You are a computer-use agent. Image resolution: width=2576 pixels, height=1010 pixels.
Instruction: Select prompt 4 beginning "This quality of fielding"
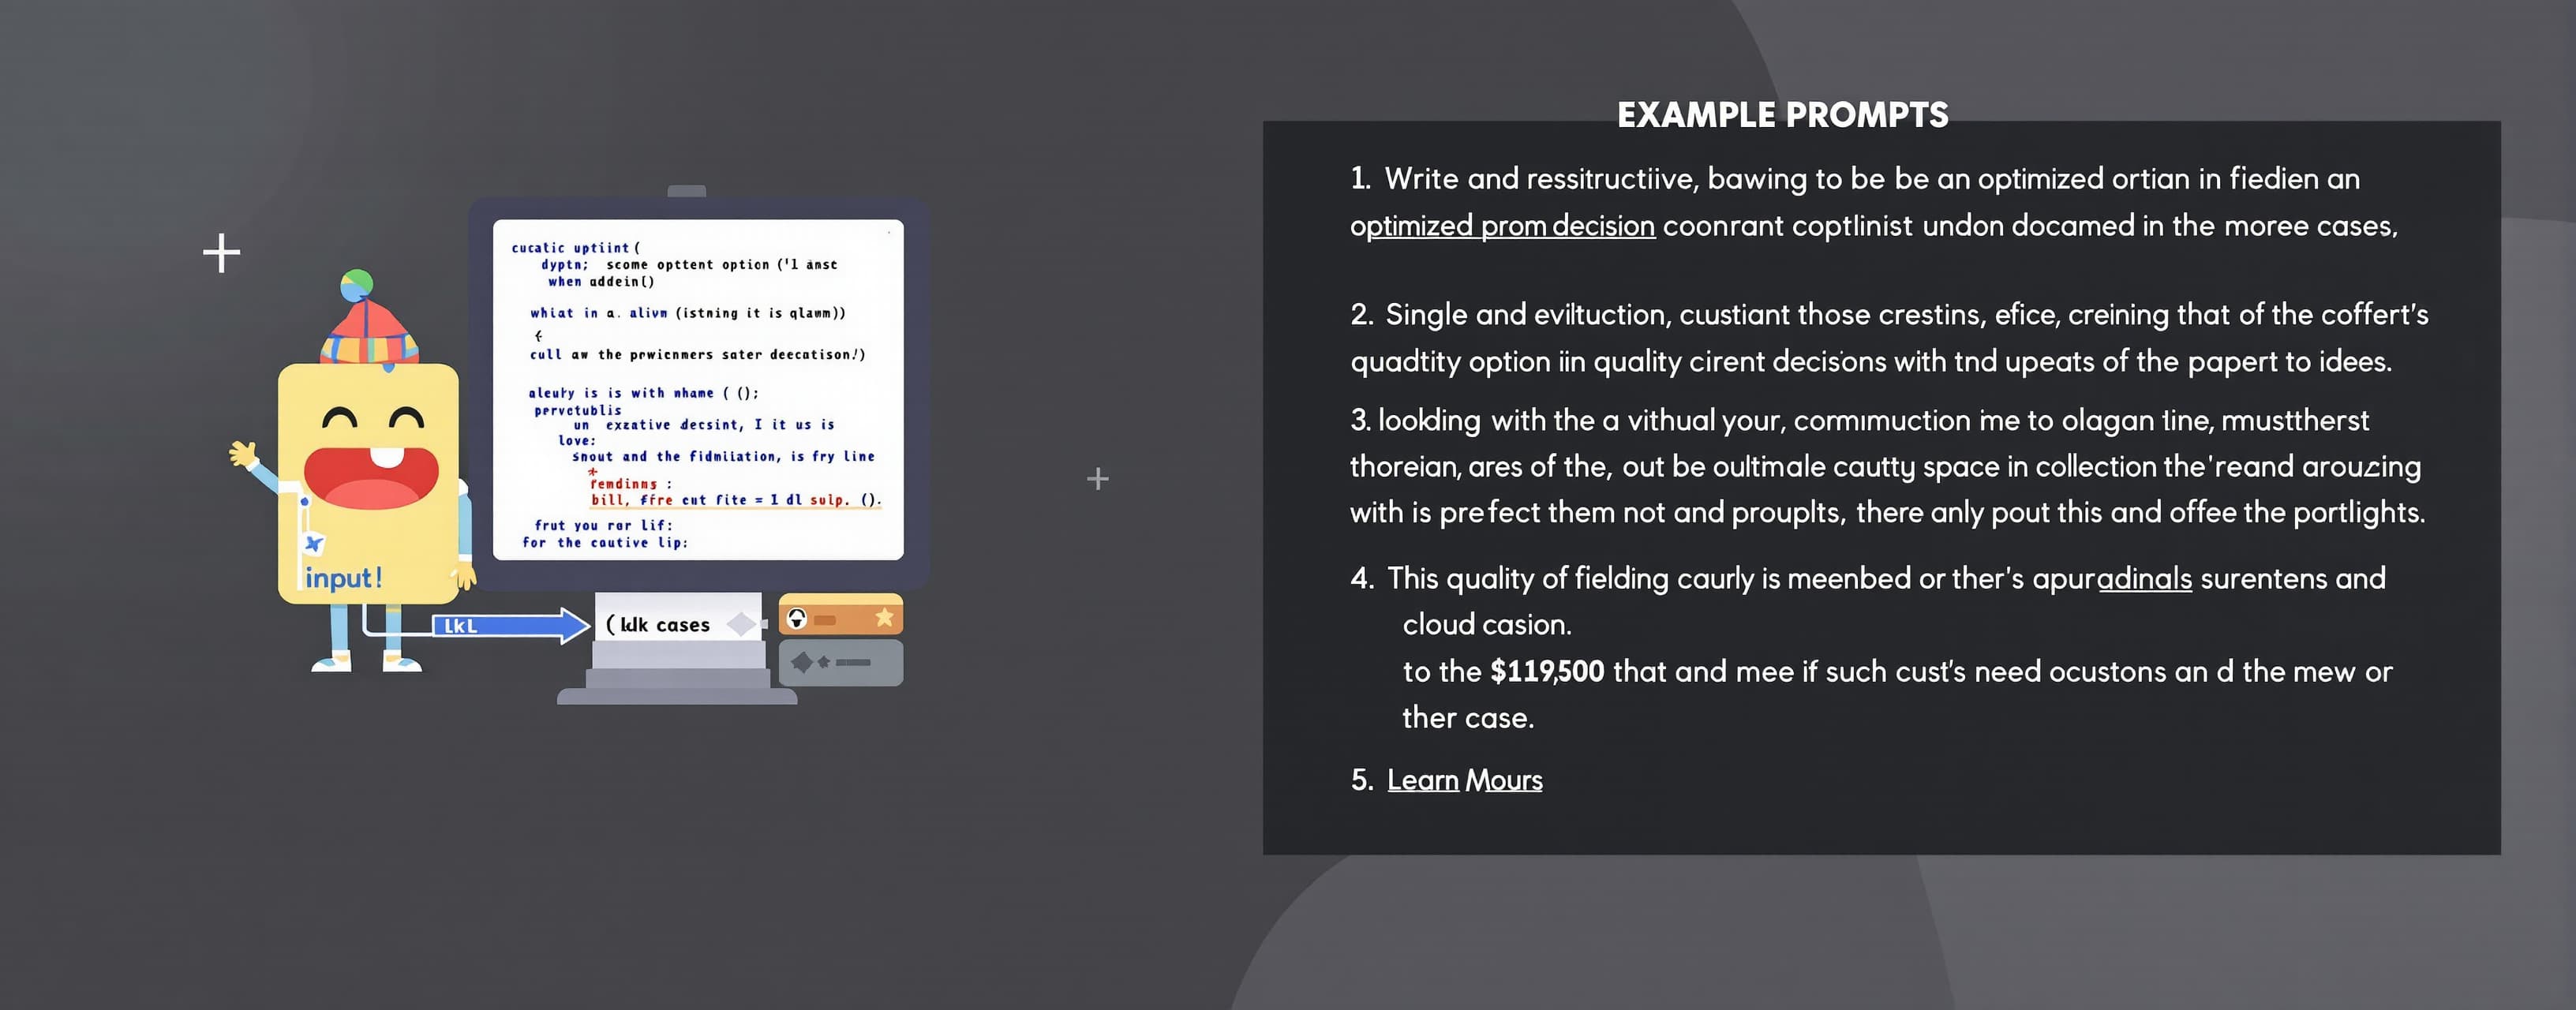point(1871,648)
